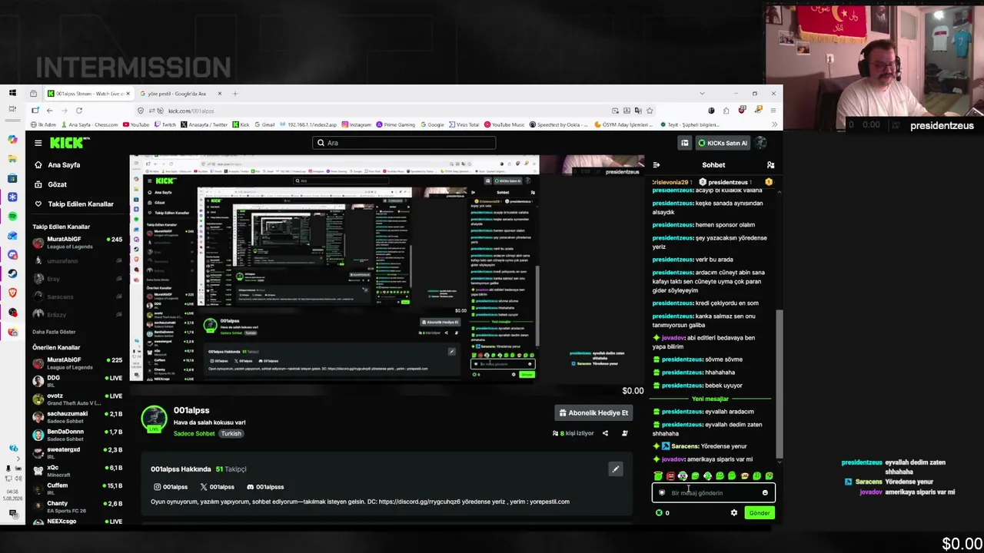Click the Sadece Sohbet category link
This screenshot has height=553, width=984.
coord(194,434)
